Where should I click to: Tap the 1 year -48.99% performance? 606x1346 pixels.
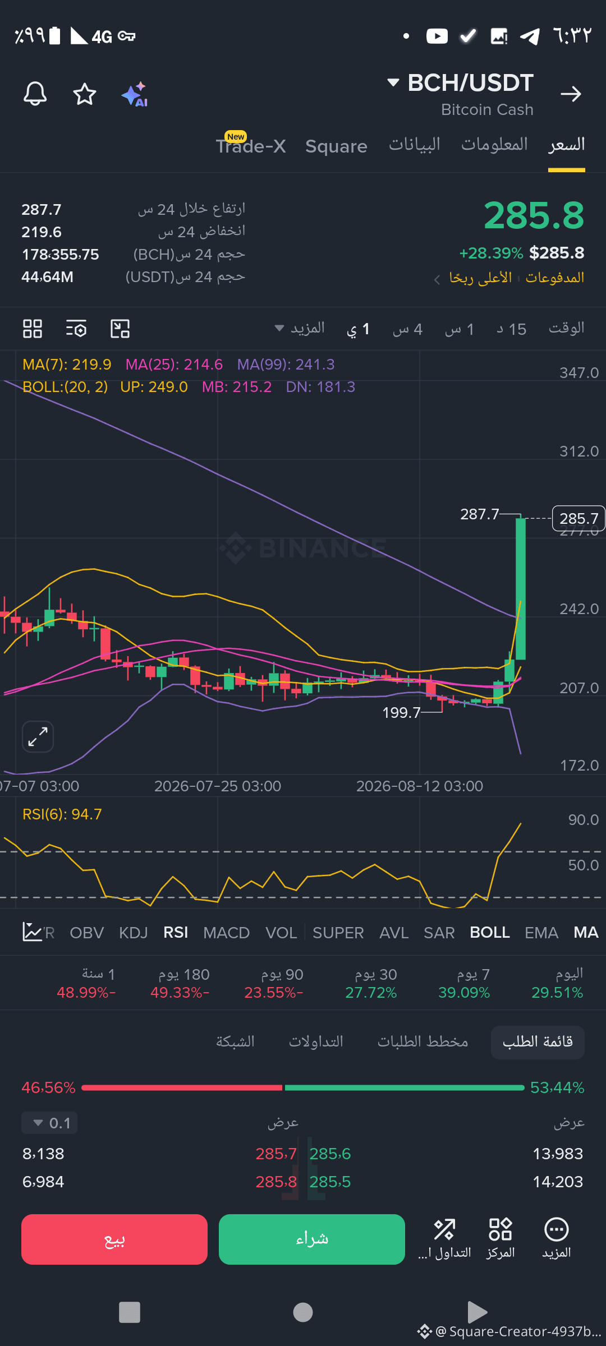coord(86,983)
